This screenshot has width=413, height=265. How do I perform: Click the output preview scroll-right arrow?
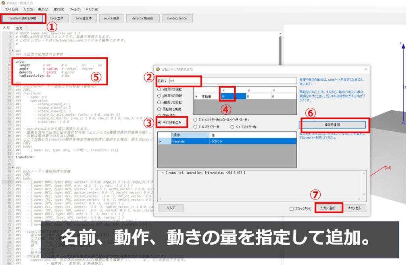[359, 199]
